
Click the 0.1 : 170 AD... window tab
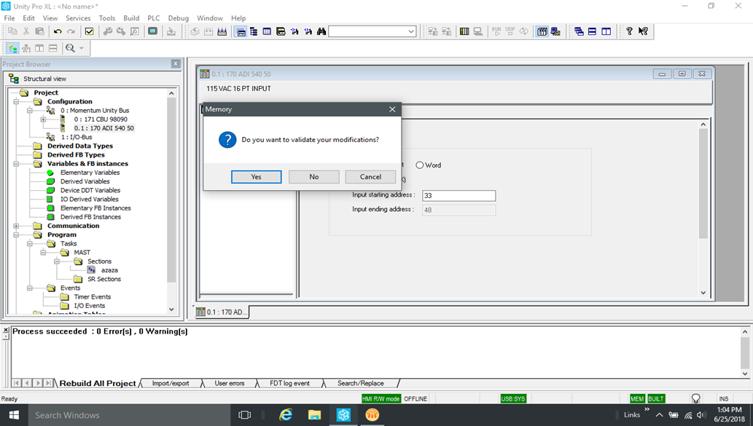[222, 312]
